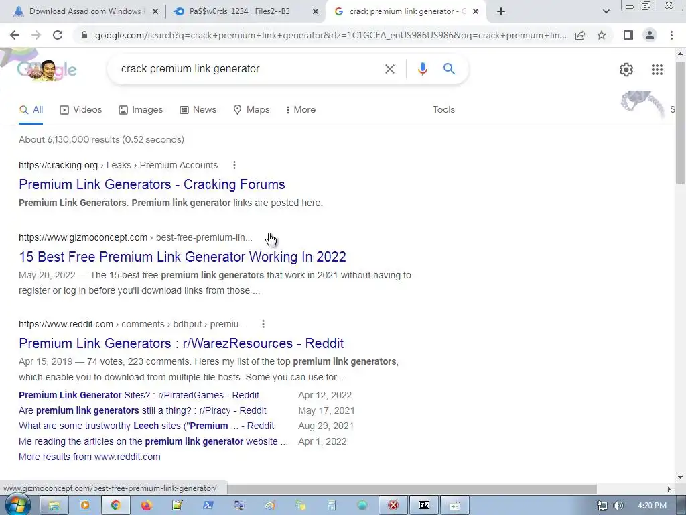Close the Download Assad tab
Image resolution: width=686 pixels, height=515 pixels.
point(155,12)
